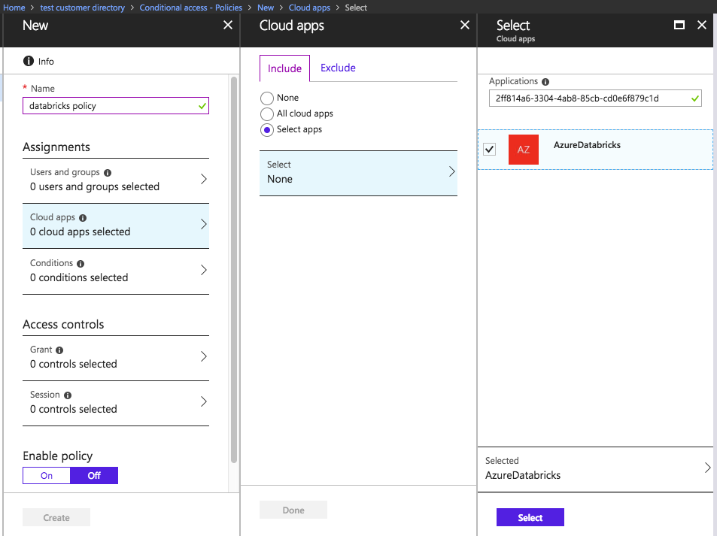Select the All cloud apps radio button

267,114
